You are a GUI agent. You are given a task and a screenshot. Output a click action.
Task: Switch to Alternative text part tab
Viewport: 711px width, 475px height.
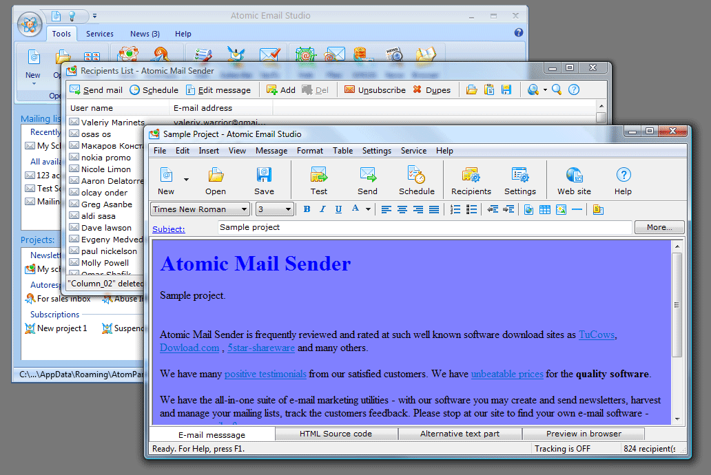[460, 434]
